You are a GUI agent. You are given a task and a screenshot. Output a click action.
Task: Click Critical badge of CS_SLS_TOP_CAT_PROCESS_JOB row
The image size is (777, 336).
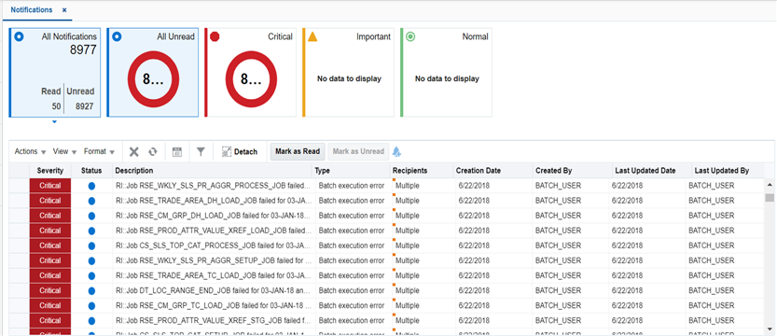tap(50, 245)
